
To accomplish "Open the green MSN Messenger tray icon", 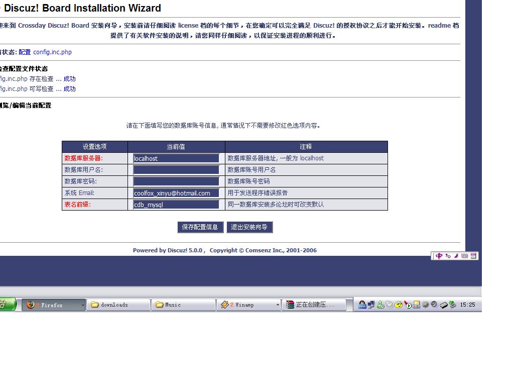I will pyautogui.click(x=380, y=305).
